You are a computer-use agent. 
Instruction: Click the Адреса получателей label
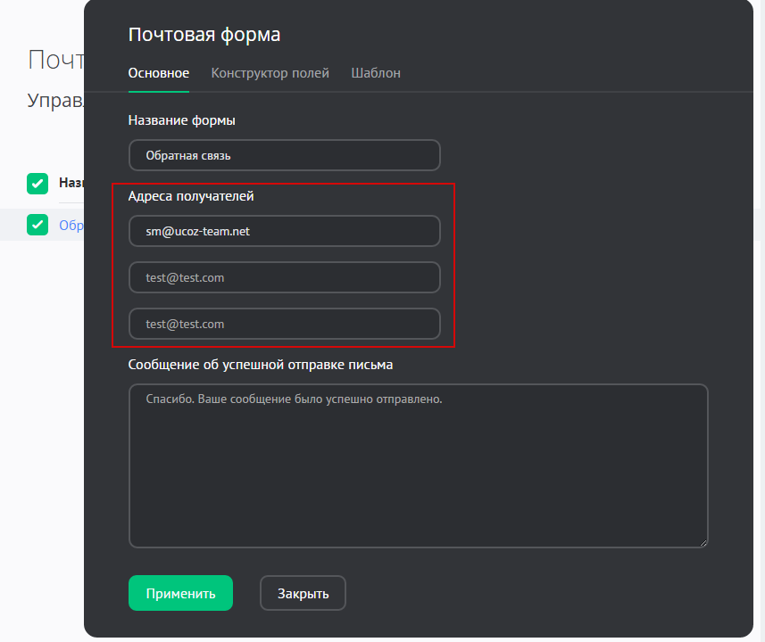(191, 196)
